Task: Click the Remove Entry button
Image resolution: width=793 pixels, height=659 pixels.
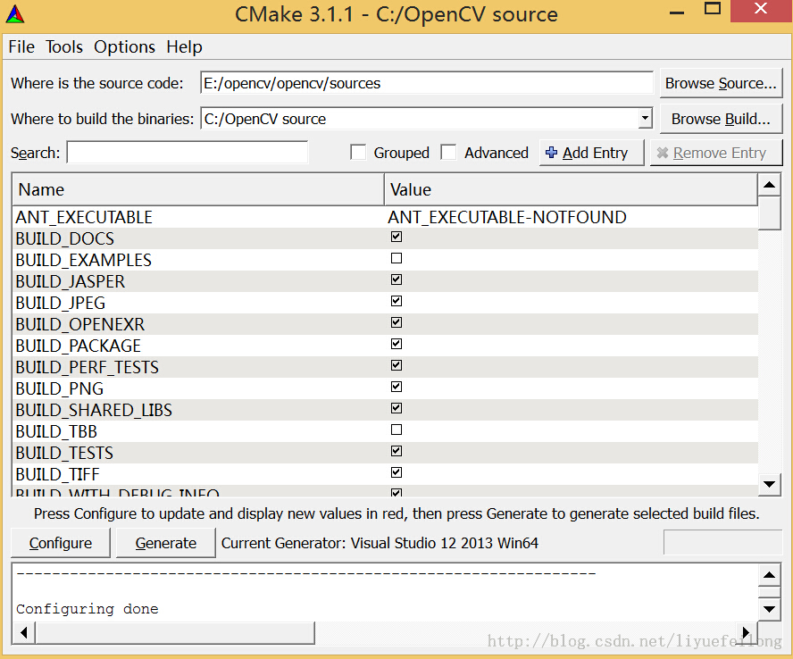Action: (x=715, y=153)
